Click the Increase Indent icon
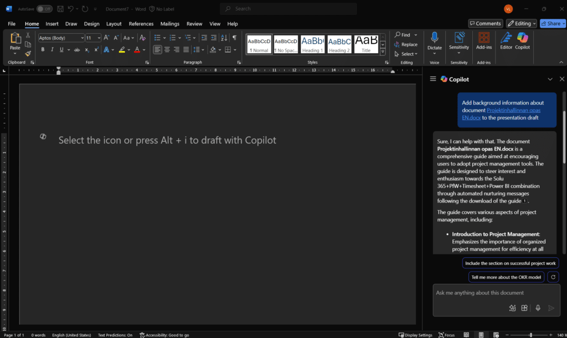The height and width of the screenshot is (338, 567). 214,38
